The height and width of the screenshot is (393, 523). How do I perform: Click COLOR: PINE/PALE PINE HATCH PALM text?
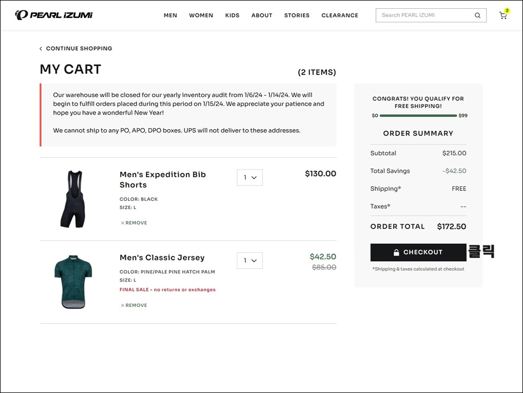click(167, 272)
